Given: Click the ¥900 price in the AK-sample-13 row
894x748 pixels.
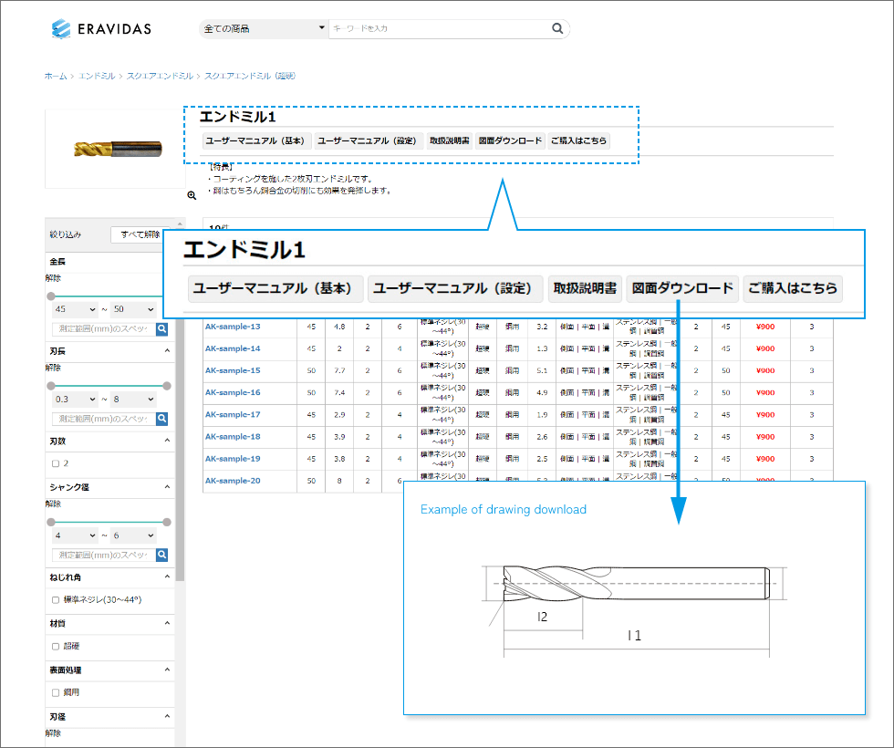Looking at the screenshot, I should [x=765, y=327].
